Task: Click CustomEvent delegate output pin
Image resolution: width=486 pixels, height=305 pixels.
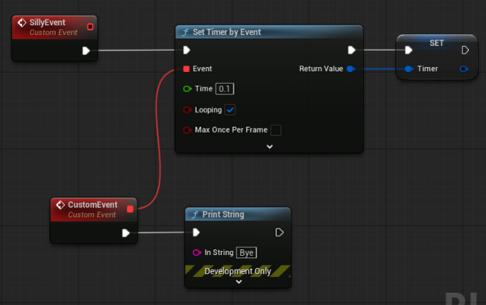Action: coord(130,209)
